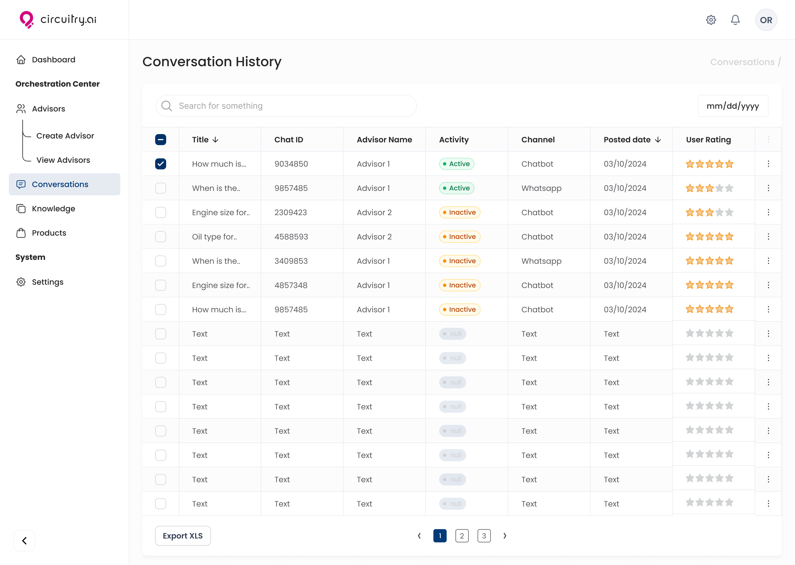
Task: Toggle the select-all header checkbox
Action: point(160,140)
